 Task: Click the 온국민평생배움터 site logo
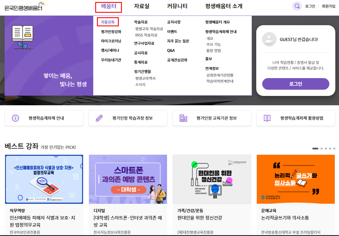click(24, 6)
